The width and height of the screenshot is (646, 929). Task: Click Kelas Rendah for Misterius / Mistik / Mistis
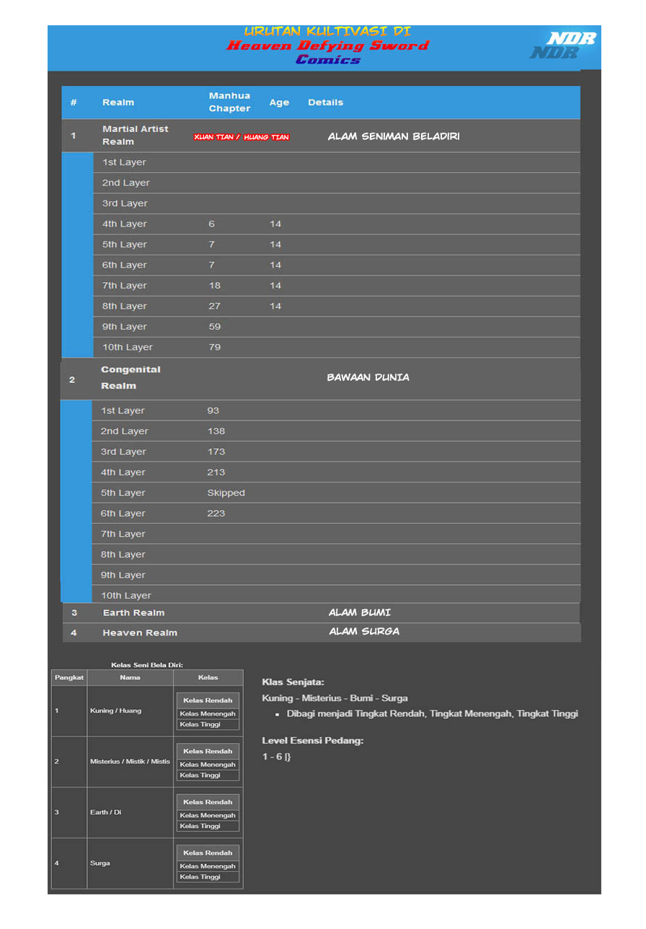(x=208, y=750)
